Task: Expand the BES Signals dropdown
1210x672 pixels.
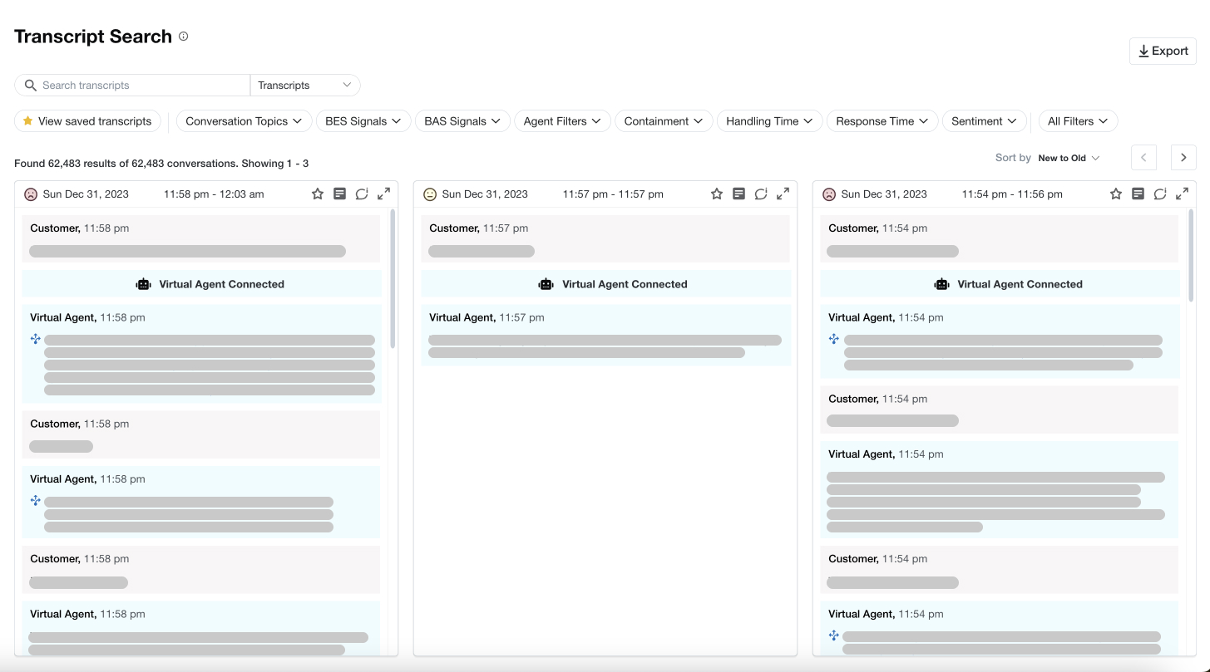Action: [x=363, y=120]
